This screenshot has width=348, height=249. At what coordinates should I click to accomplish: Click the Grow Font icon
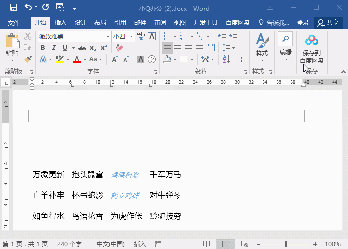pyautogui.click(x=114, y=59)
